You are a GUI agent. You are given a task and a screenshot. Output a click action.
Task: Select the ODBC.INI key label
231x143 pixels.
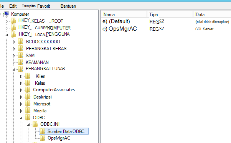click(x=50, y=124)
